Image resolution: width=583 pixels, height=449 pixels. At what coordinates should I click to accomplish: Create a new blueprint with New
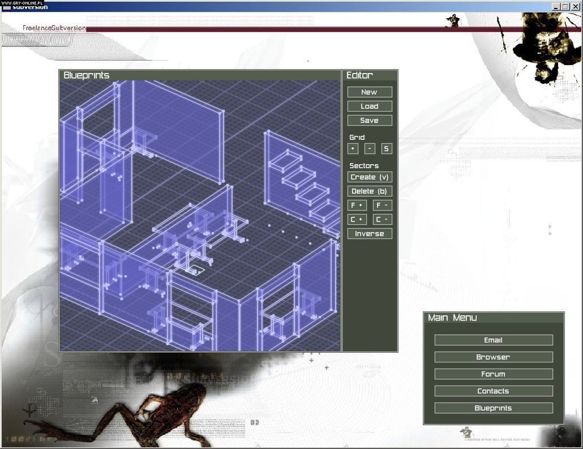pyautogui.click(x=370, y=92)
